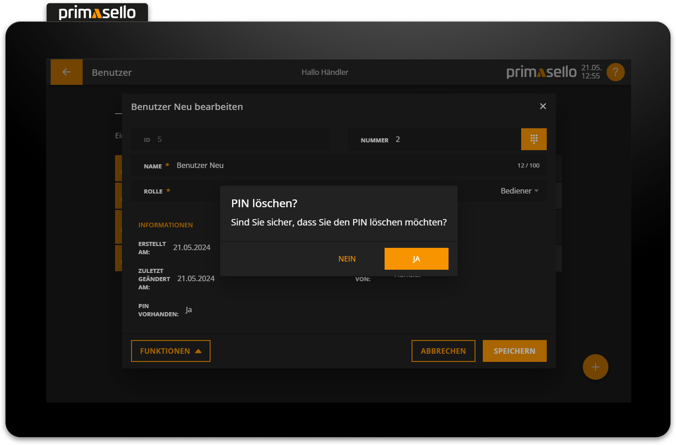Expand the Rolle dropdown showing Bediener
Screen dimensions: 676x445
pos(519,191)
